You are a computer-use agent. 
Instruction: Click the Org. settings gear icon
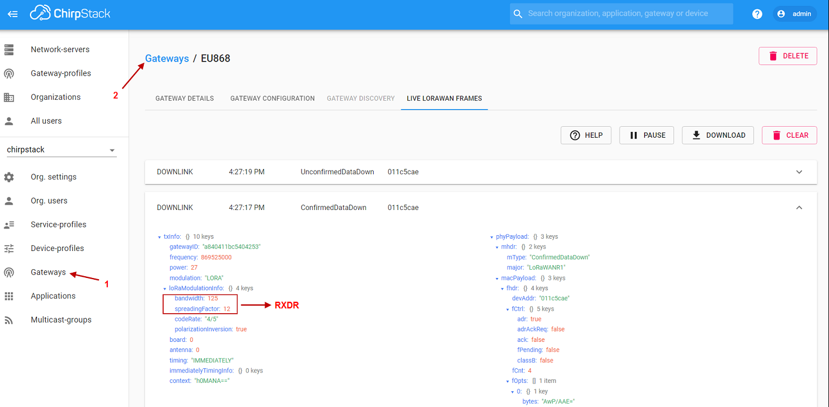click(9, 177)
